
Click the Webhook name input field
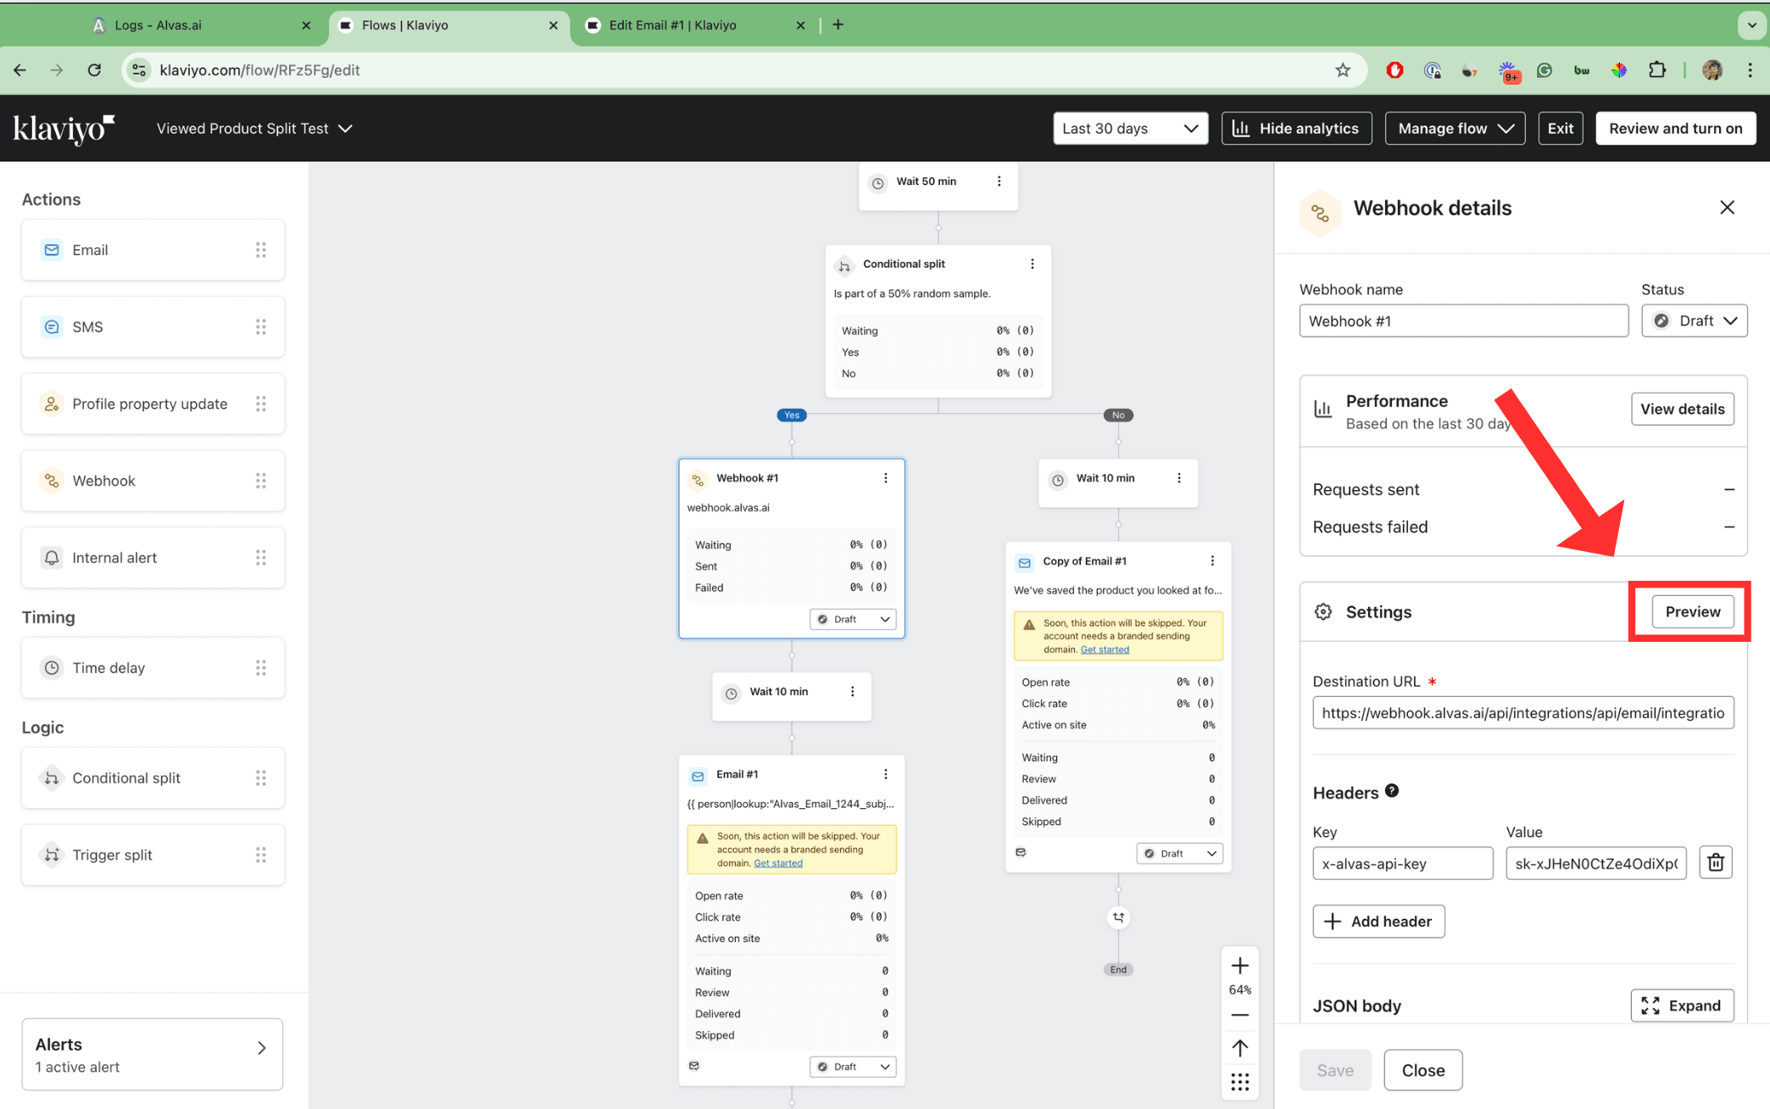[x=1463, y=321]
